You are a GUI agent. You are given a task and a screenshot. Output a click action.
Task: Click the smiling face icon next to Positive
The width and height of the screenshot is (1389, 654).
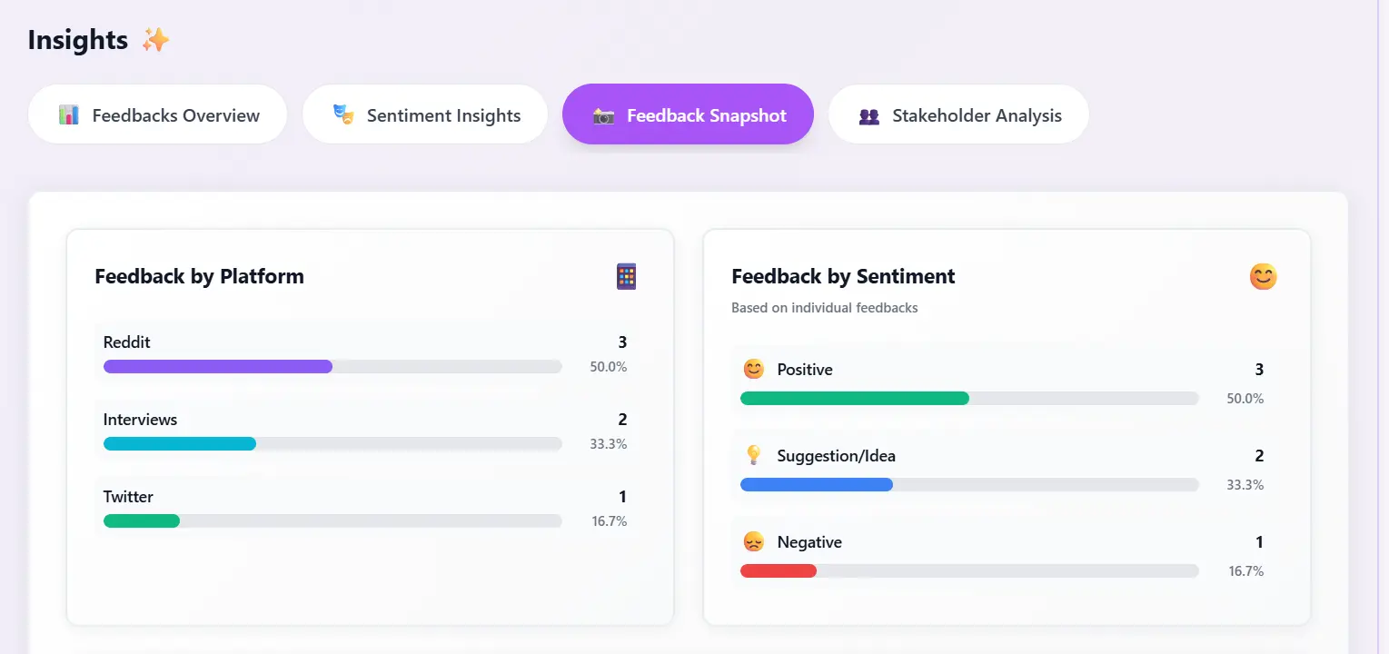coord(753,369)
